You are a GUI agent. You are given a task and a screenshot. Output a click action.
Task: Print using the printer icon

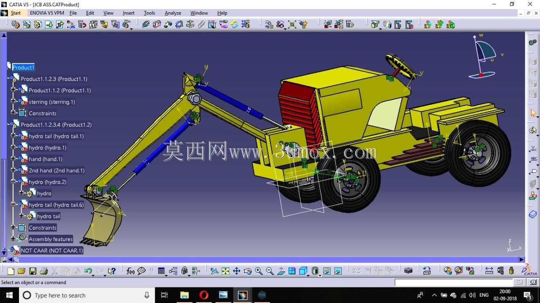(x=43, y=271)
